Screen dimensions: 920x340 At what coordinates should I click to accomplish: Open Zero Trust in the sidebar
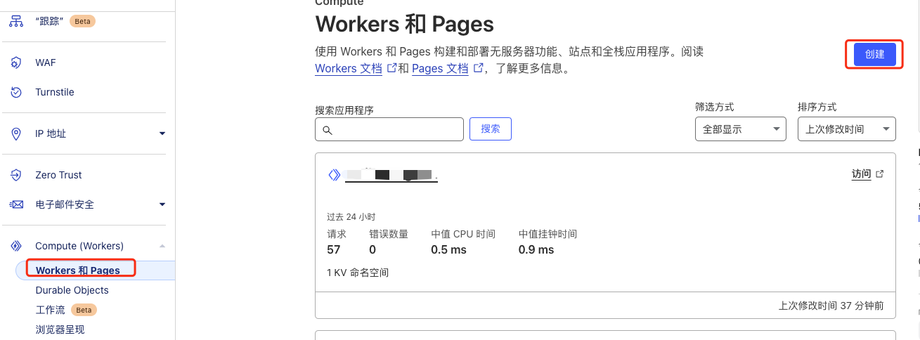58,175
